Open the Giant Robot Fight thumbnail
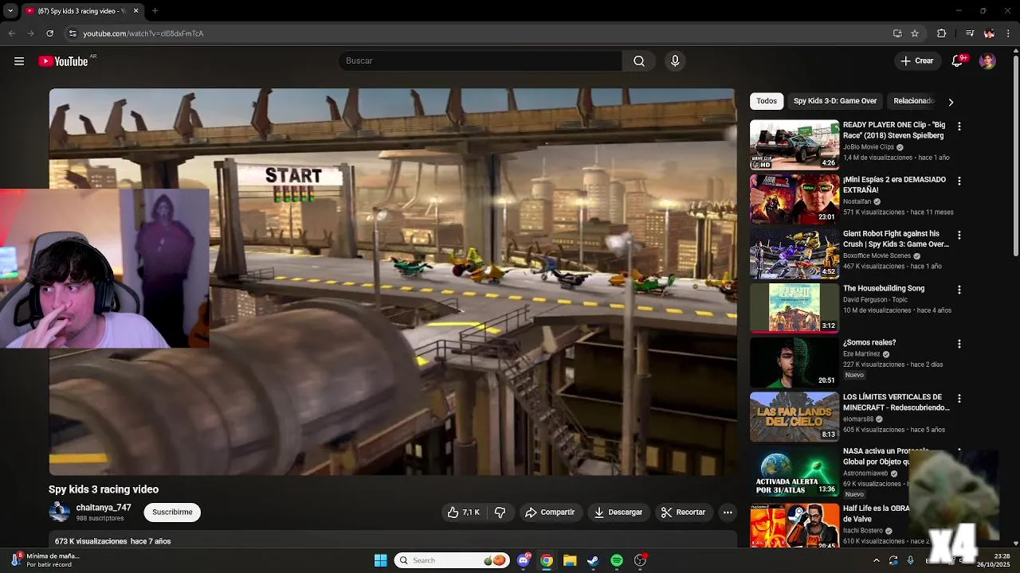 click(794, 253)
